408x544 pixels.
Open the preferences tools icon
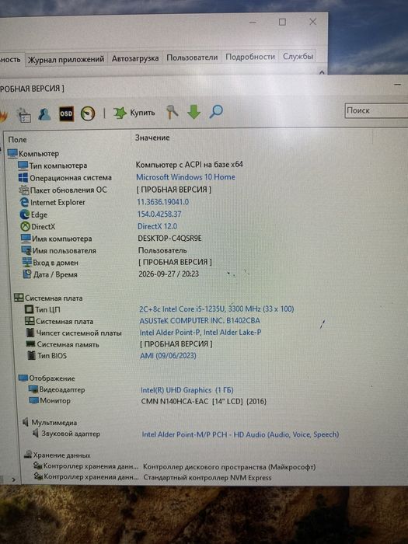[x=172, y=112]
